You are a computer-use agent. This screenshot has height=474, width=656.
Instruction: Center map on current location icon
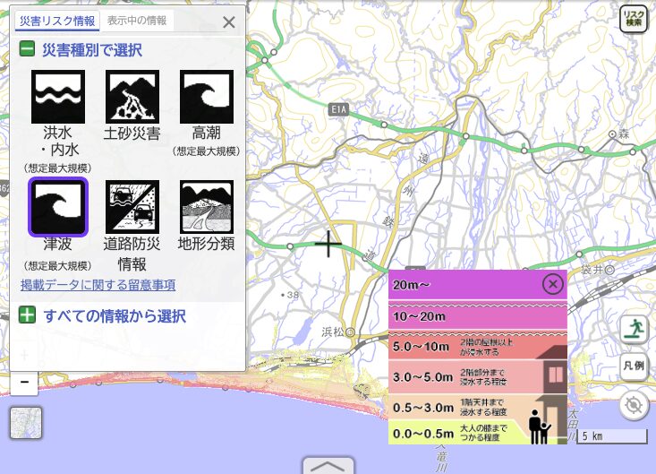point(634,406)
